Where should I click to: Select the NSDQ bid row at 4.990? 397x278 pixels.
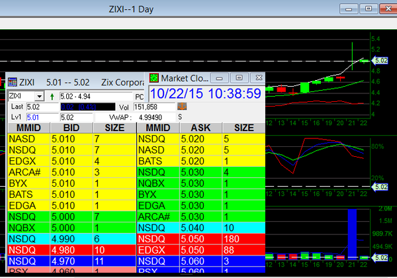[x=70, y=238]
